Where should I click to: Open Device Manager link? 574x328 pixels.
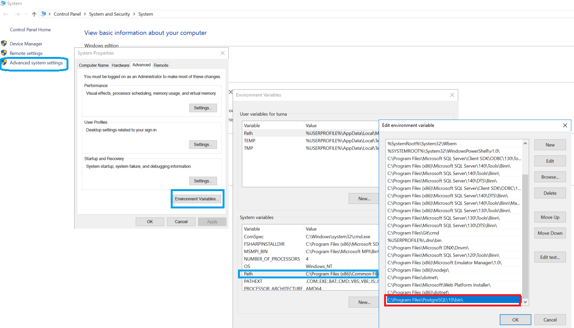pyautogui.click(x=26, y=44)
